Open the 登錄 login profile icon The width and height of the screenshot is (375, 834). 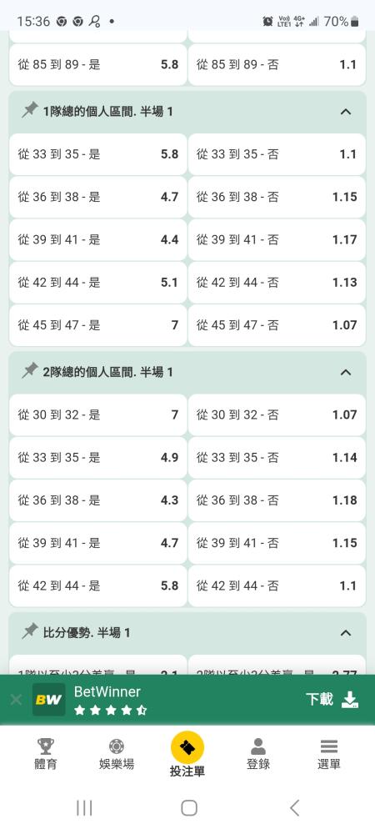click(x=258, y=754)
